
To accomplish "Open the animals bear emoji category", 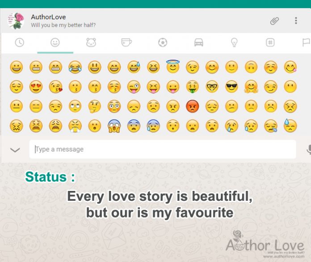I will [91, 42].
